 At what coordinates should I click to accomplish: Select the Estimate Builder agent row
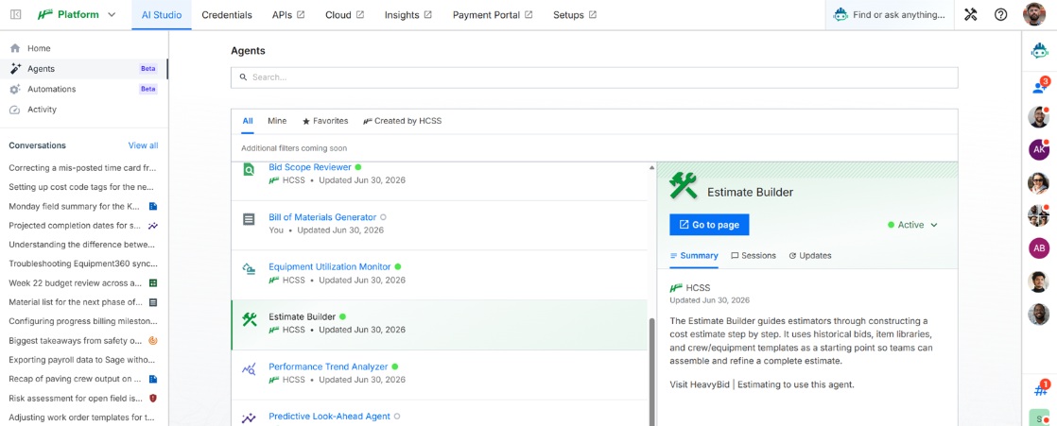click(x=440, y=325)
